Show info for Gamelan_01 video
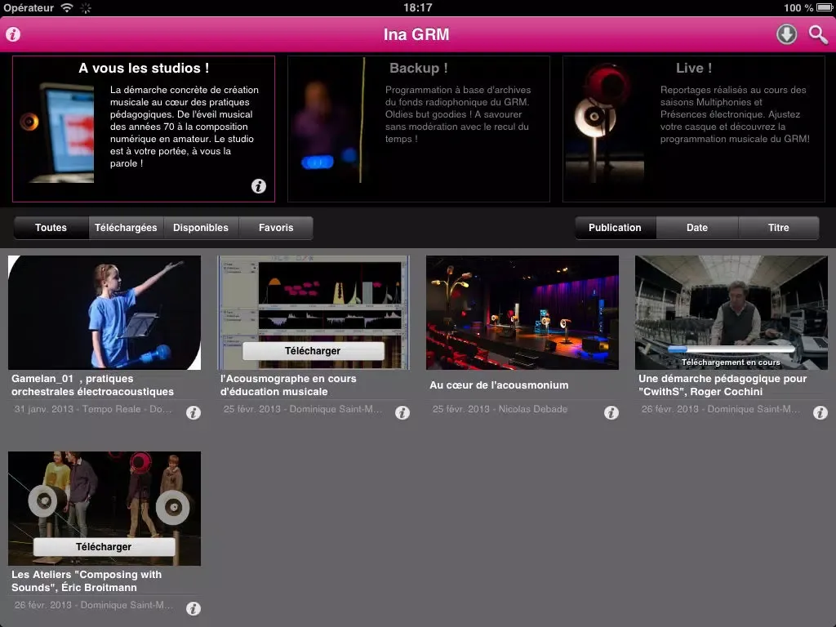 coord(193,412)
